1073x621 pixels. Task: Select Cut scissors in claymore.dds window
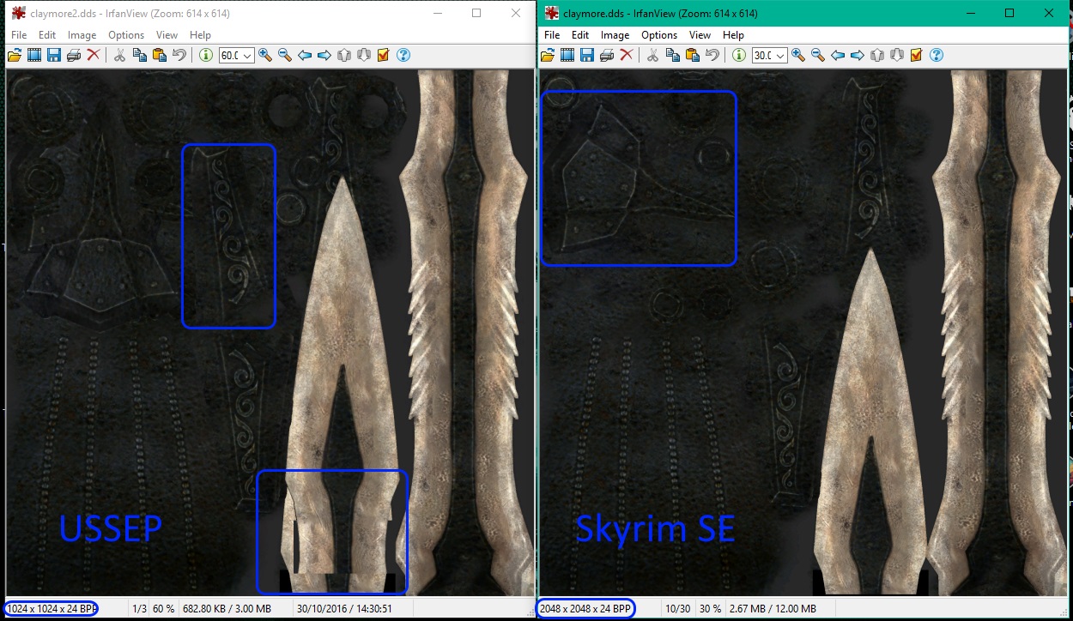click(x=652, y=55)
